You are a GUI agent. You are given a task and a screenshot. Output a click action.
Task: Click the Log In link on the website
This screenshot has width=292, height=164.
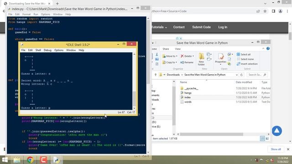pos(223,27)
